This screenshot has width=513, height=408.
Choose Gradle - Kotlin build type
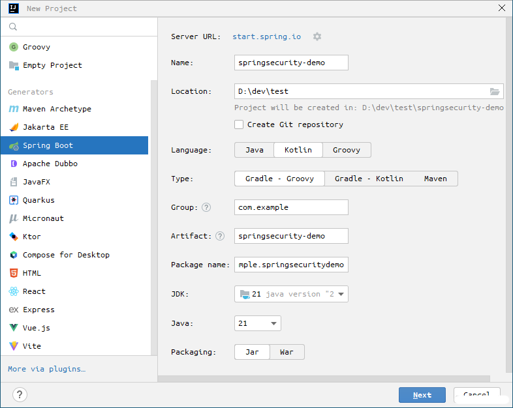coord(369,179)
